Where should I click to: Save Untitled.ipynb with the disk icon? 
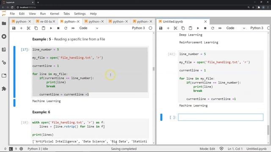click(161, 28)
